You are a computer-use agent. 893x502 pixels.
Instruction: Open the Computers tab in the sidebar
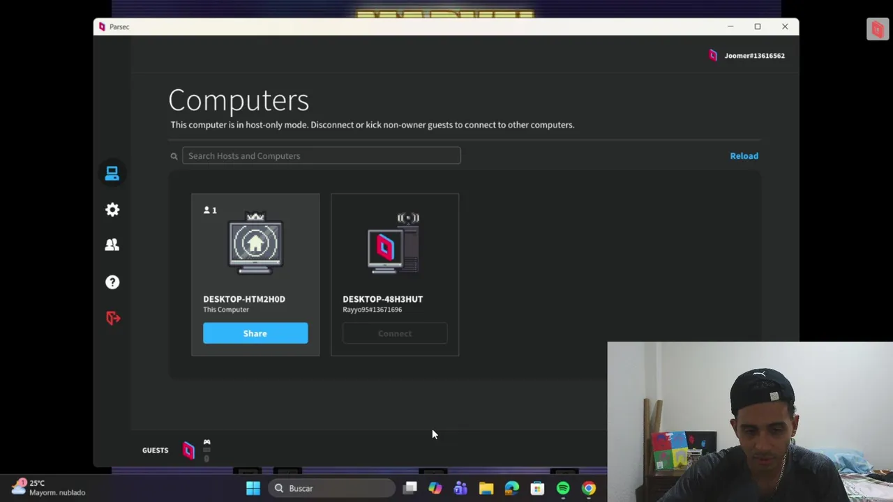click(x=112, y=174)
